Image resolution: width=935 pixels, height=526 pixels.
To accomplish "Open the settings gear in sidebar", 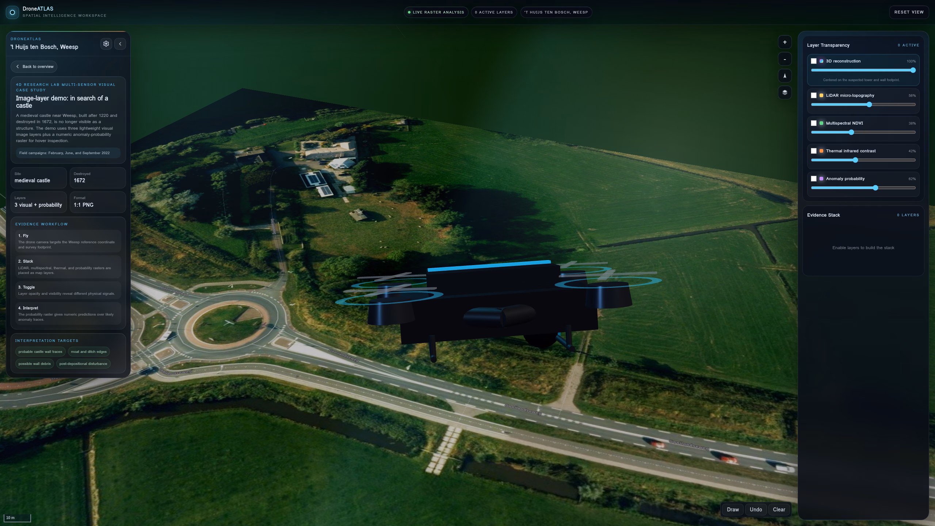I will (106, 44).
